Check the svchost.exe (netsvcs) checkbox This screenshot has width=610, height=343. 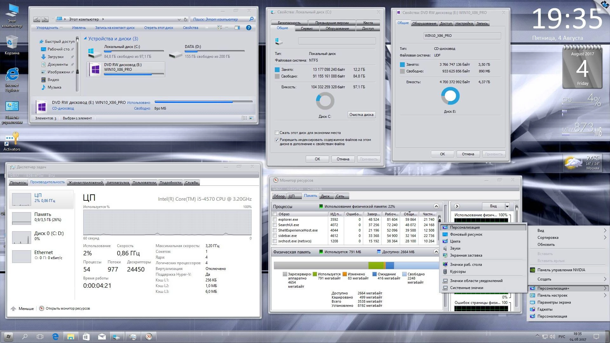pyautogui.click(x=275, y=241)
